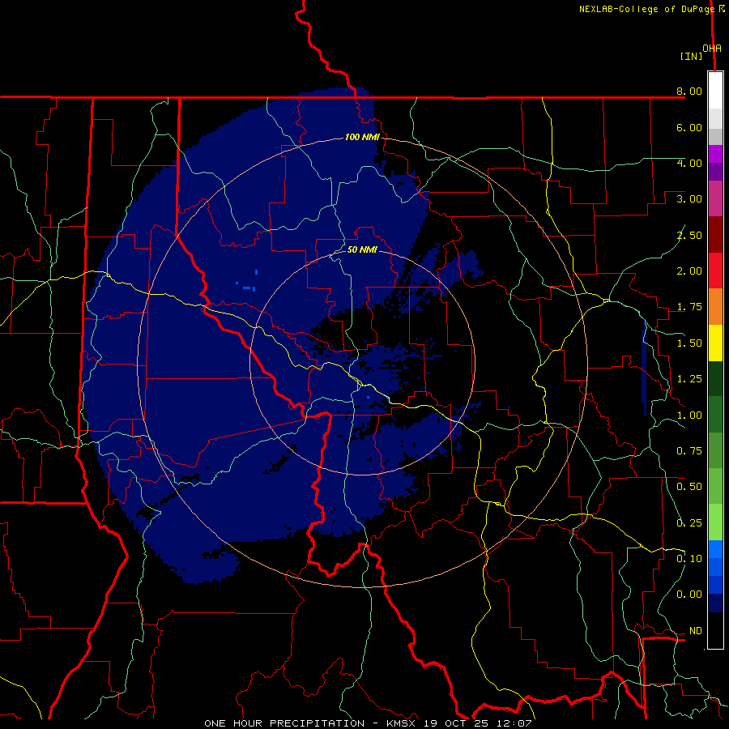729x729 pixels.
Task: Click the 0.10 legend value
Action: 689,559
